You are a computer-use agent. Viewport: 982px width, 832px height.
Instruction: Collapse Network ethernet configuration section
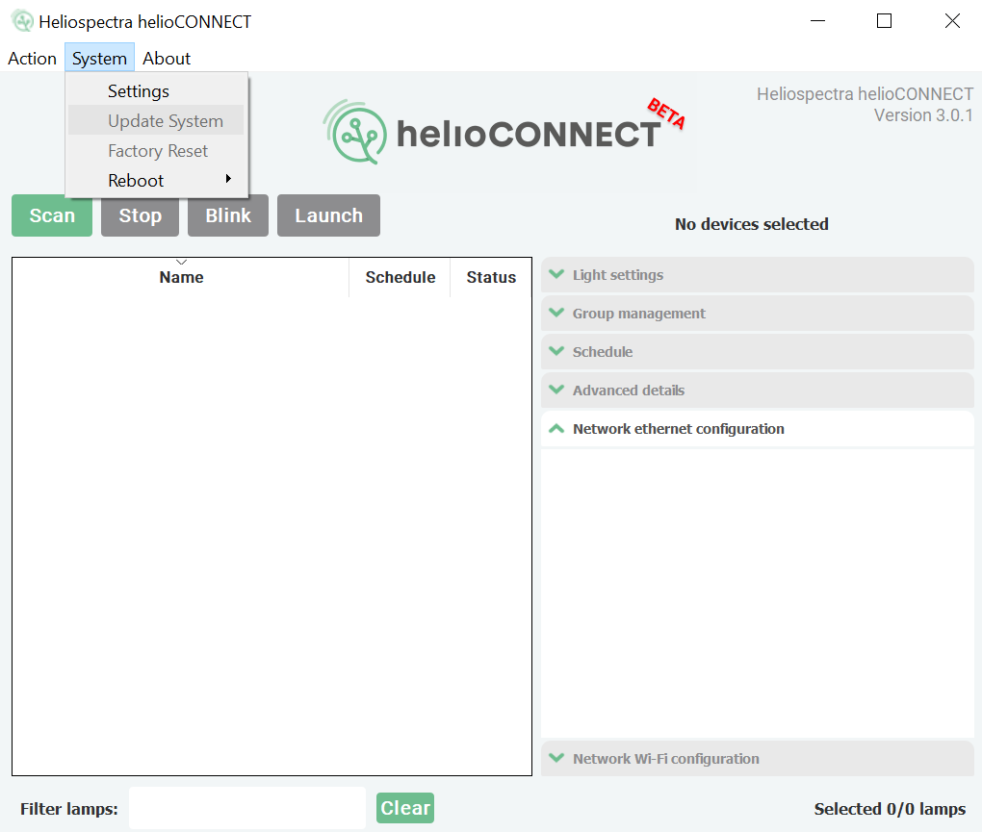pos(757,429)
